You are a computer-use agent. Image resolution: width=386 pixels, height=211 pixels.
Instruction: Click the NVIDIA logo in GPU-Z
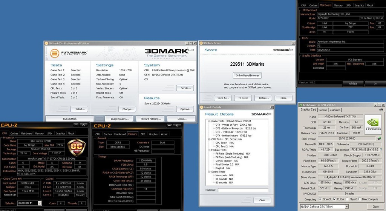tap(373, 125)
